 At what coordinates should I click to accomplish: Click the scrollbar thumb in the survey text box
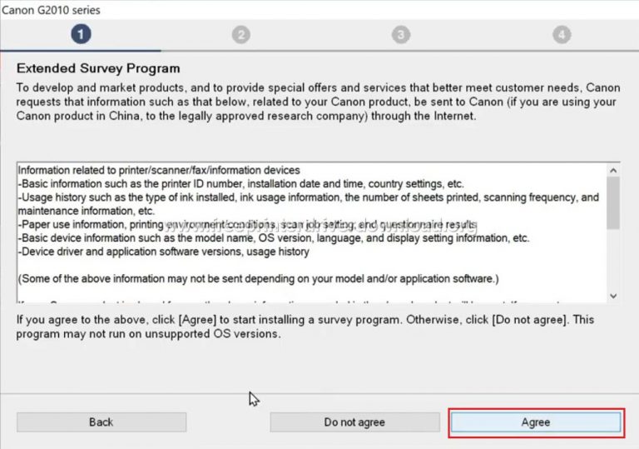(x=613, y=202)
